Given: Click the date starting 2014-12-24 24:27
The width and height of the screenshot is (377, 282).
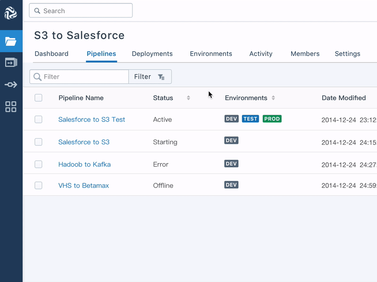Looking at the screenshot, I should 349,165.
